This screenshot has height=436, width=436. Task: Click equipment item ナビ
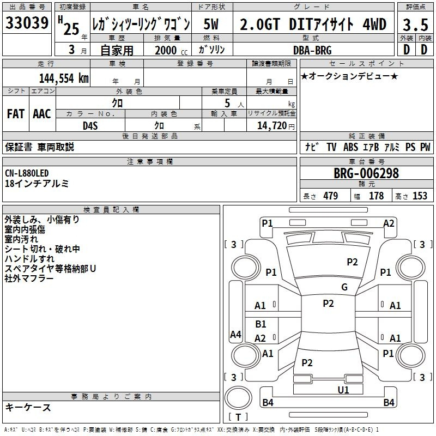click(312, 147)
